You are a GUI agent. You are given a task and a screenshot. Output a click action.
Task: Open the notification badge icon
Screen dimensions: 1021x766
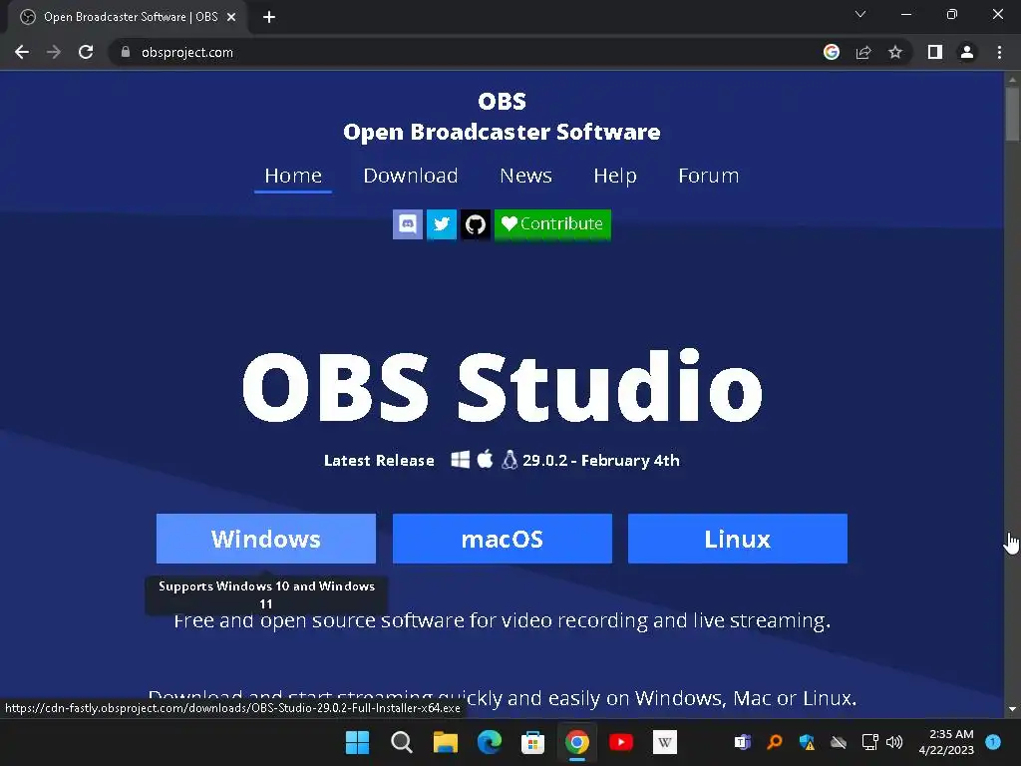click(993, 742)
